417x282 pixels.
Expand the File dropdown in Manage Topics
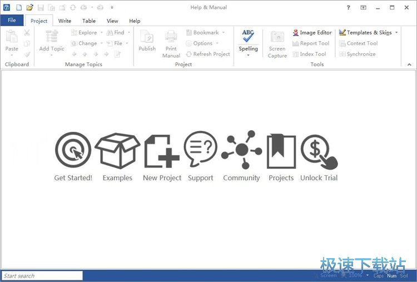click(127, 43)
